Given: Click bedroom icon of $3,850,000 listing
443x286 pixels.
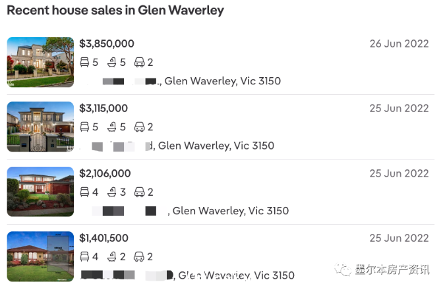Looking at the screenshot, I should pyautogui.click(x=84, y=62).
